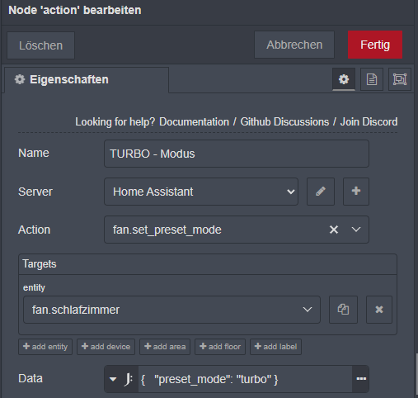Open node appearance settings icon
The width and height of the screenshot is (418, 398).
tap(400, 79)
